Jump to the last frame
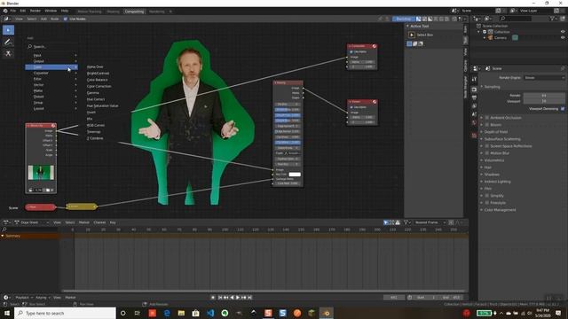This screenshot has height=319, width=568. (249, 298)
